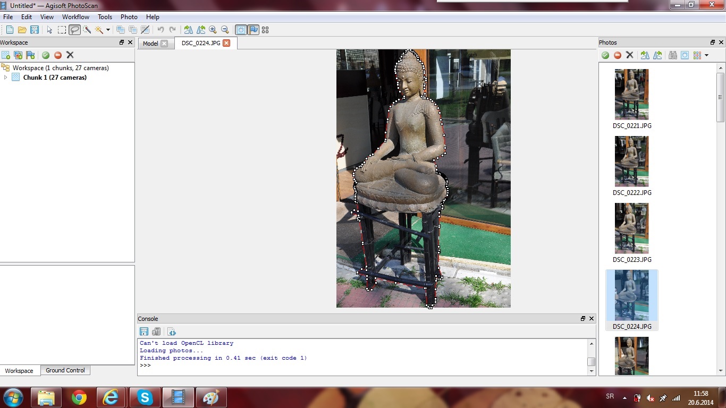The image size is (726, 408).
Task: Expand the Chunk 1 tree node
Action: (6, 78)
